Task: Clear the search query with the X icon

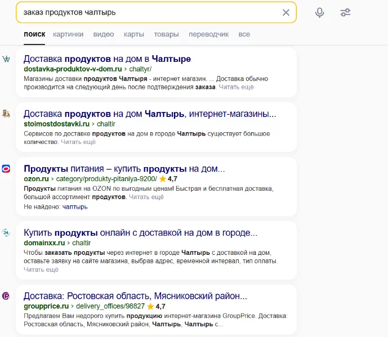Action: pyautogui.click(x=286, y=12)
